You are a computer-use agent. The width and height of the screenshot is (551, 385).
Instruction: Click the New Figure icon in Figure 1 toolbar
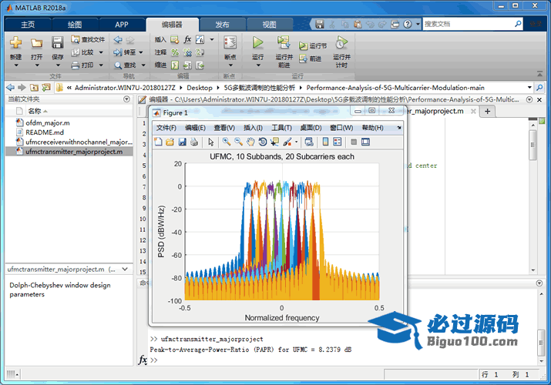pos(158,142)
